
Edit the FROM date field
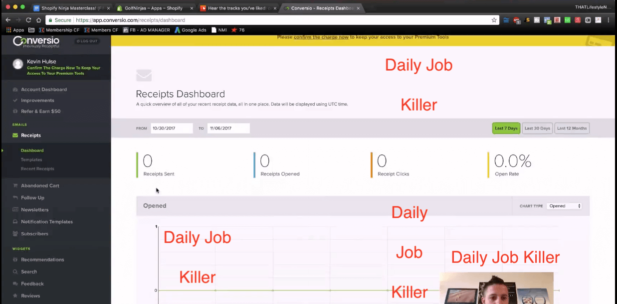[172, 128]
